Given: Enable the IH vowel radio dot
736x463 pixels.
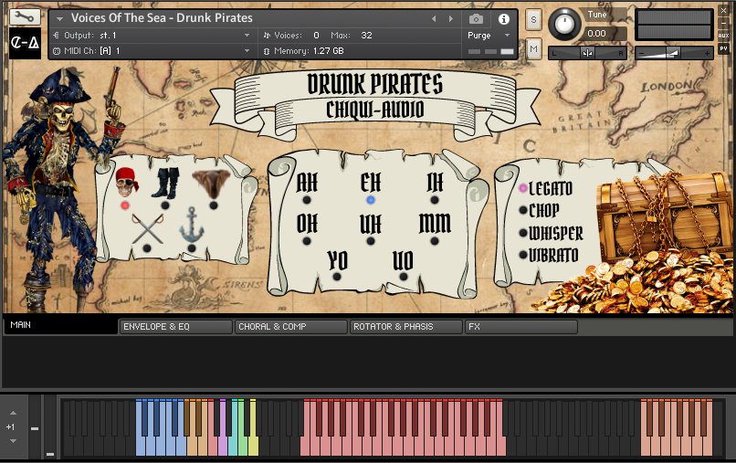Looking at the screenshot, I should pyautogui.click(x=435, y=200).
